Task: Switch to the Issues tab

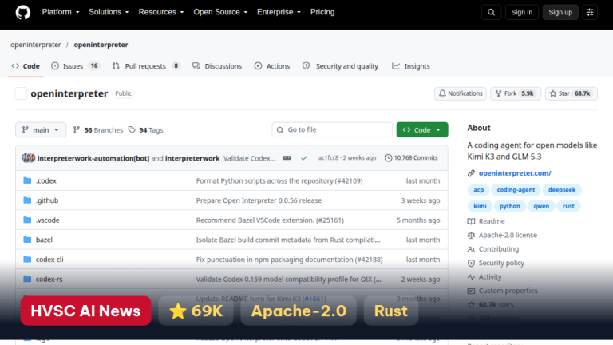Action: (x=76, y=66)
